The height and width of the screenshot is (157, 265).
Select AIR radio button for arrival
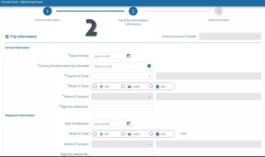pyautogui.click(x=95, y=87)
